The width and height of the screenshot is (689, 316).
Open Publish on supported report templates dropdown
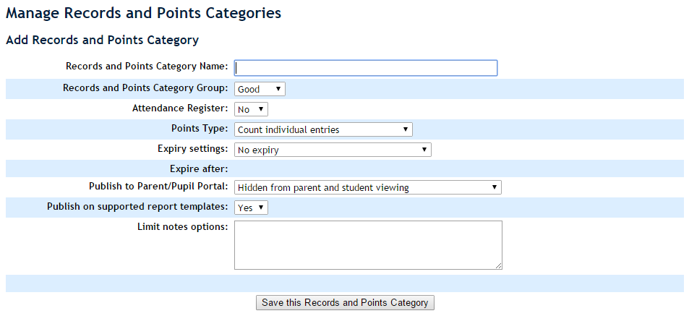point(250,208)
